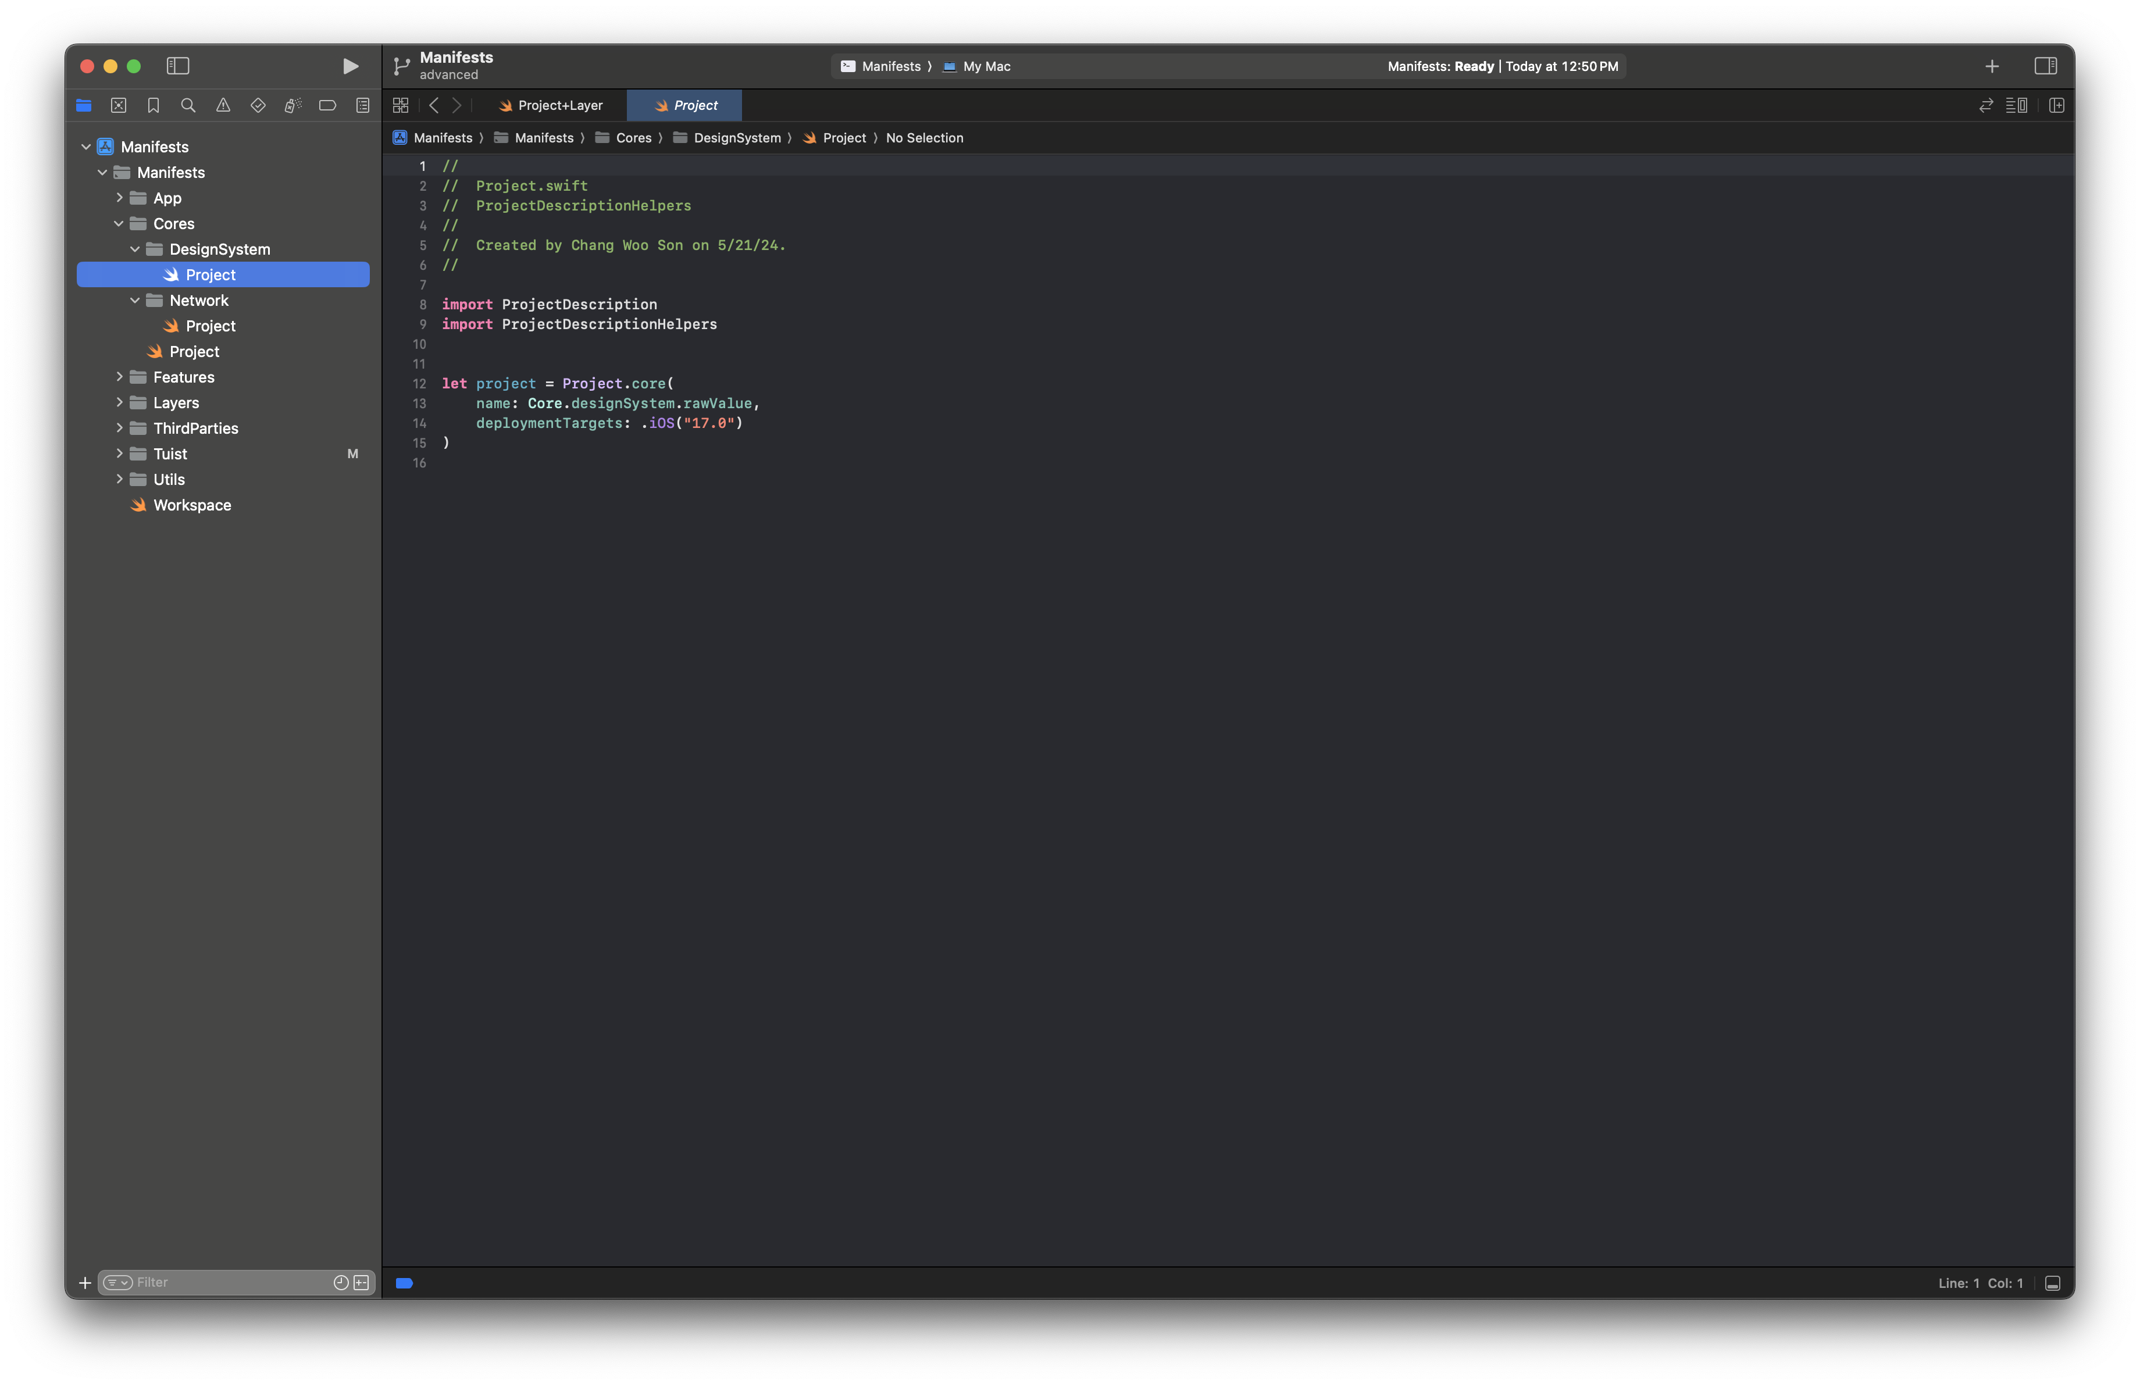Image resolution: width=2140 pixels, height=1385 pixels.
Task: Select Project file under DesignSystem
Action: pyautogui.click(x=223, y=275)
